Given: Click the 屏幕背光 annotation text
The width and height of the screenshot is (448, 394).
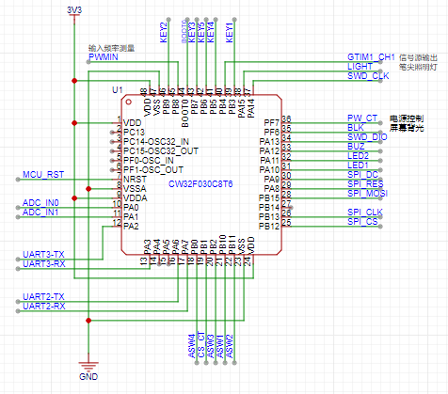Looking at the screenshot, I should (x=407, y=128).
